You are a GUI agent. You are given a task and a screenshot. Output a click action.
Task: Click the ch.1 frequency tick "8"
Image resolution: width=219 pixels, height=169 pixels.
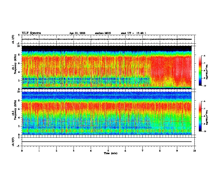19,55
